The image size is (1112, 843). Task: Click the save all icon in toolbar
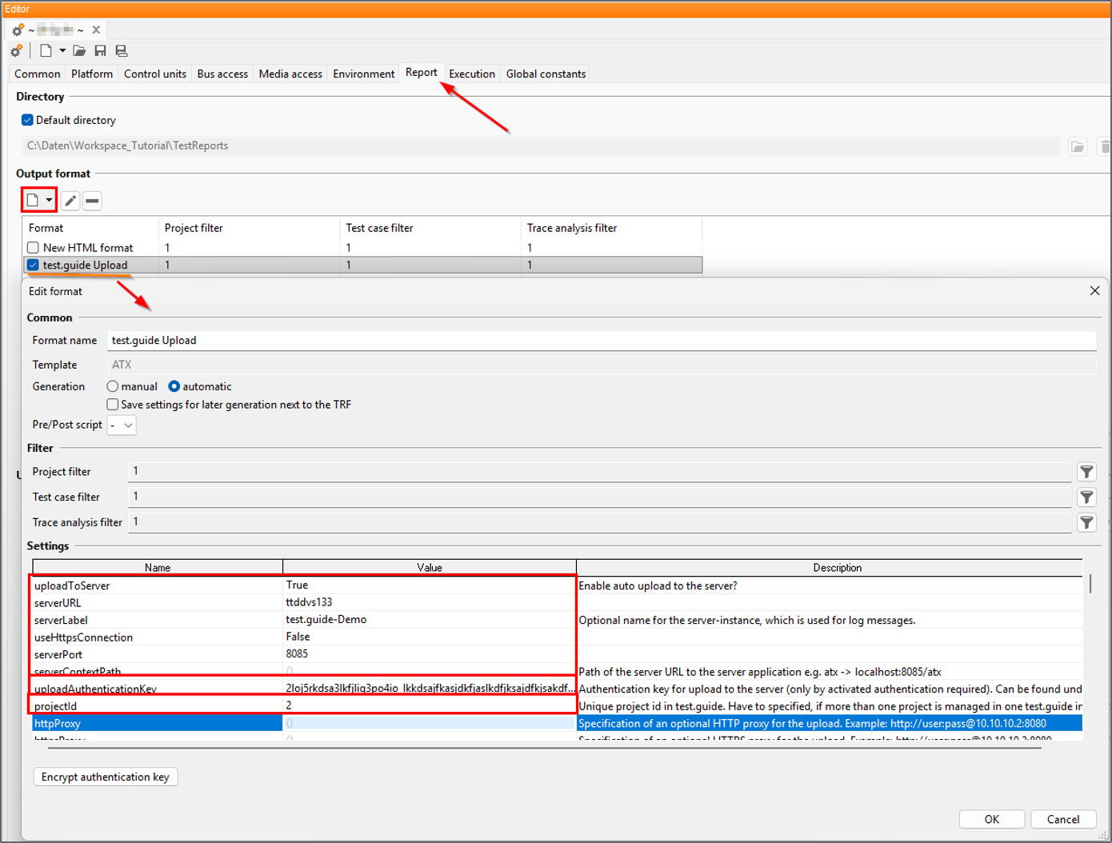tap(122, 50)
